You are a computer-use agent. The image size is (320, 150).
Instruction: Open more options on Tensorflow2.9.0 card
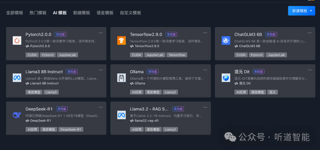click(x=205, y=33)
